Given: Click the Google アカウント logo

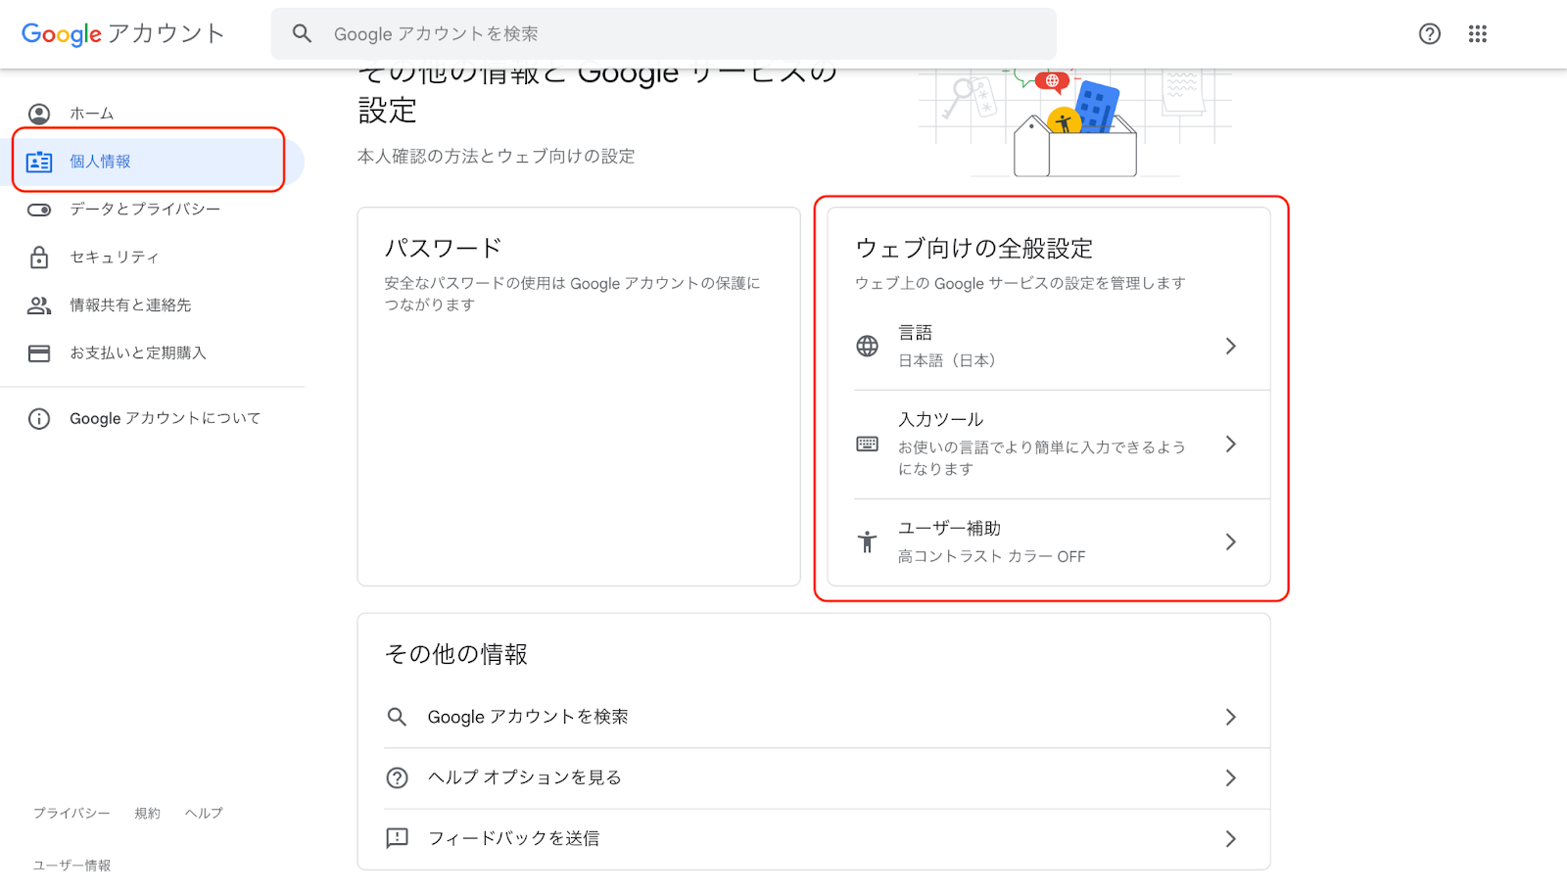Looking at the screenshot, I should coord(123,34).
